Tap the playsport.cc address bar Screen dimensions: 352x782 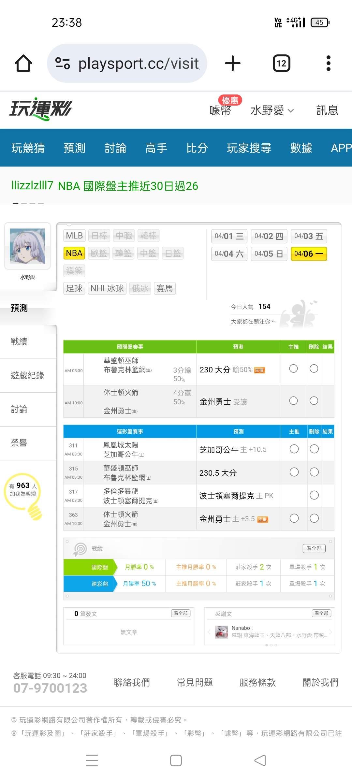click(x=127, y=63)
